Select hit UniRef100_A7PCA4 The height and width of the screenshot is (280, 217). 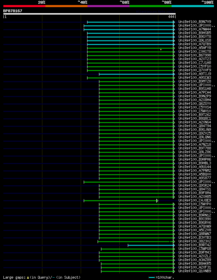pyautogui.click(x=195, y=93)
